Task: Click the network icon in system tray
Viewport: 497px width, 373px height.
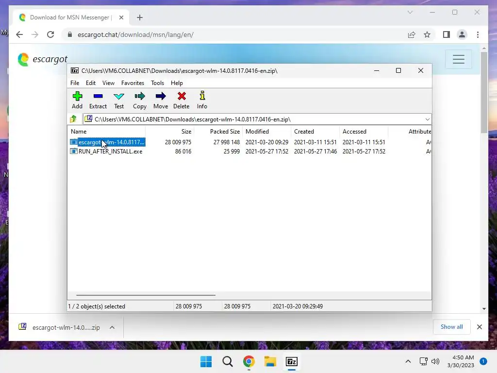Action: point(423,361)
